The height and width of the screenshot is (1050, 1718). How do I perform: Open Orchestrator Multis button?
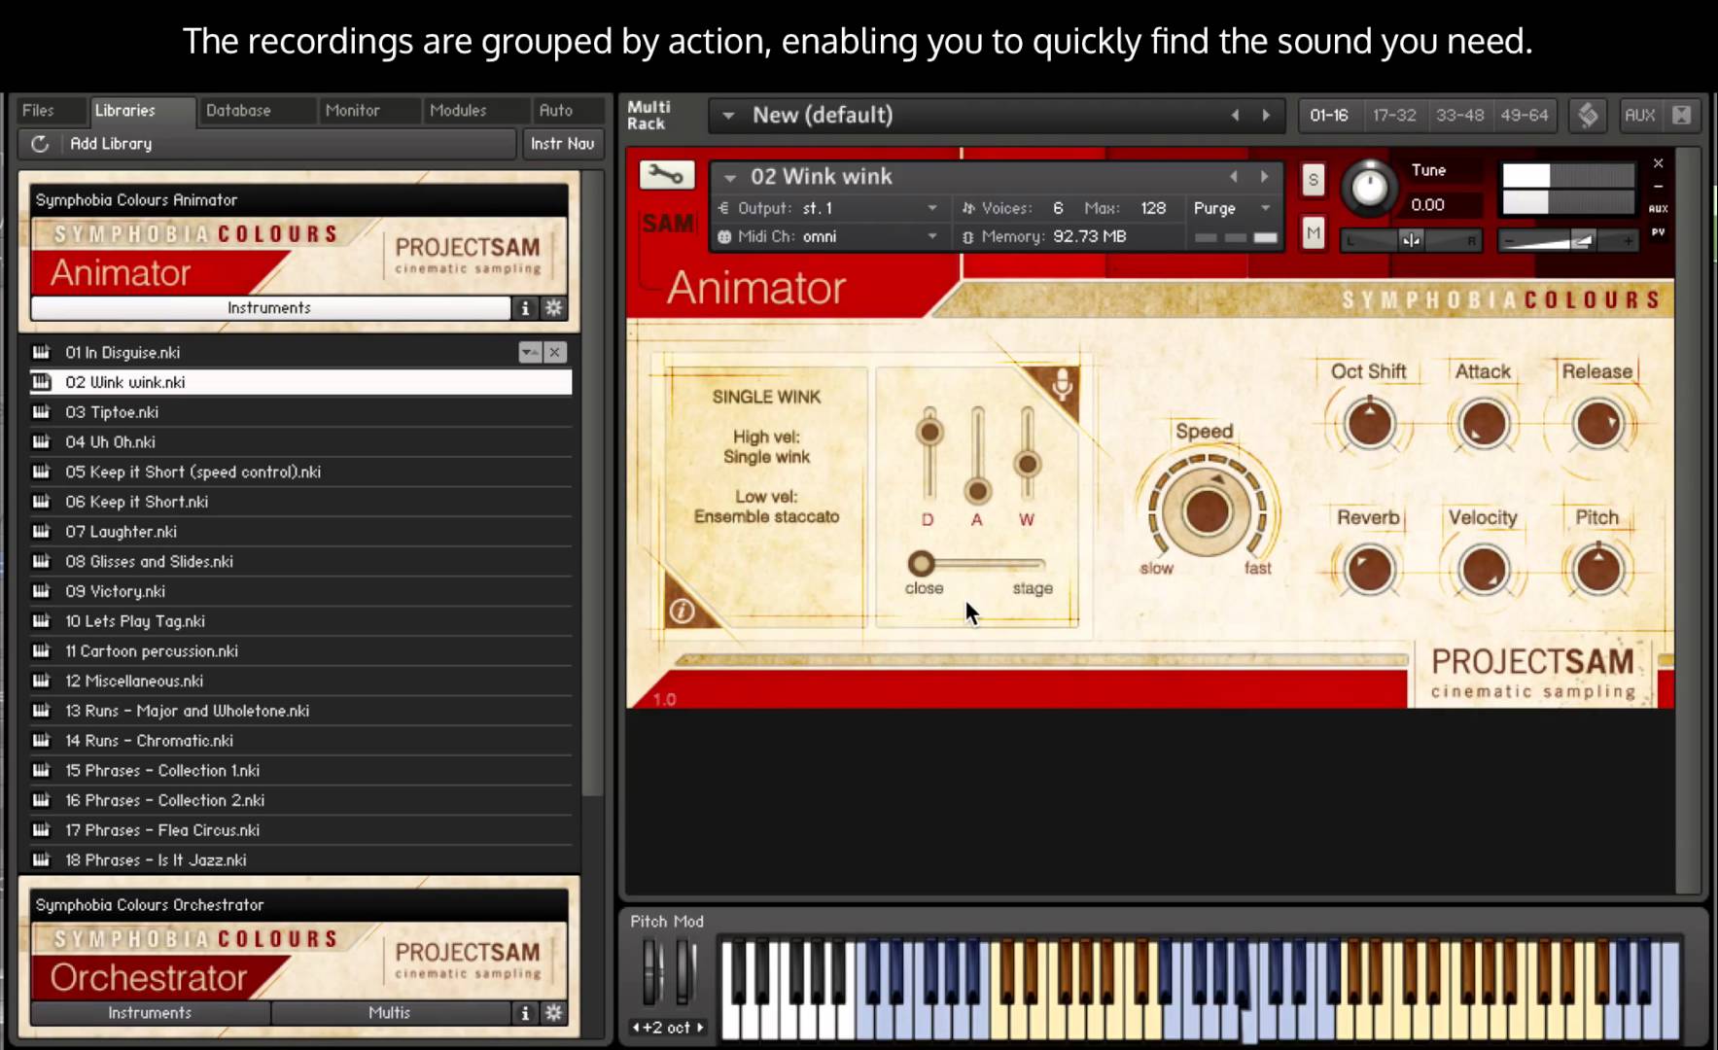[x=390, y=1013]
